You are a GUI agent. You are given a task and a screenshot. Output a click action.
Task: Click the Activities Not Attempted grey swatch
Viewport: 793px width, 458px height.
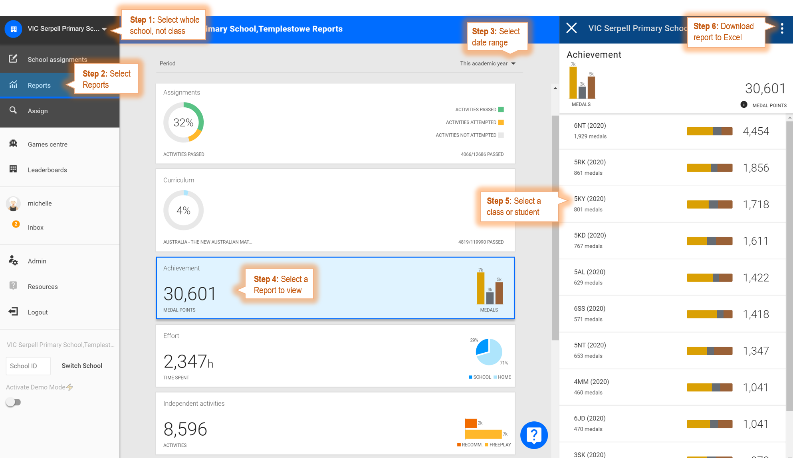501,135
